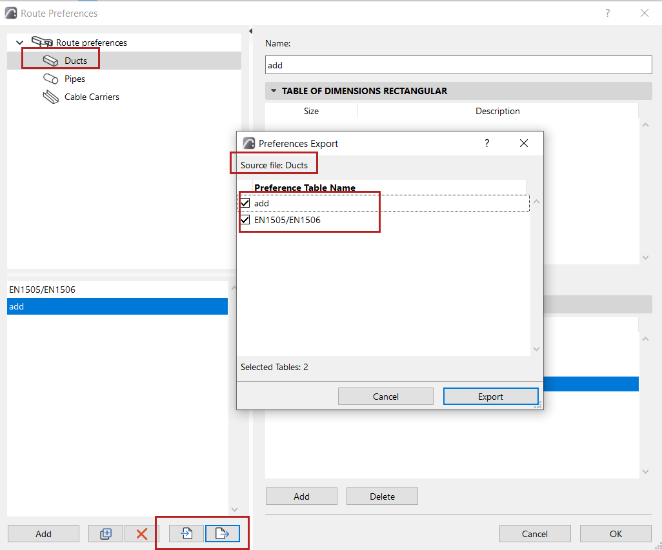Click the Ducts box icon
This screenshot has width=662, height=550.
(51, 61)
